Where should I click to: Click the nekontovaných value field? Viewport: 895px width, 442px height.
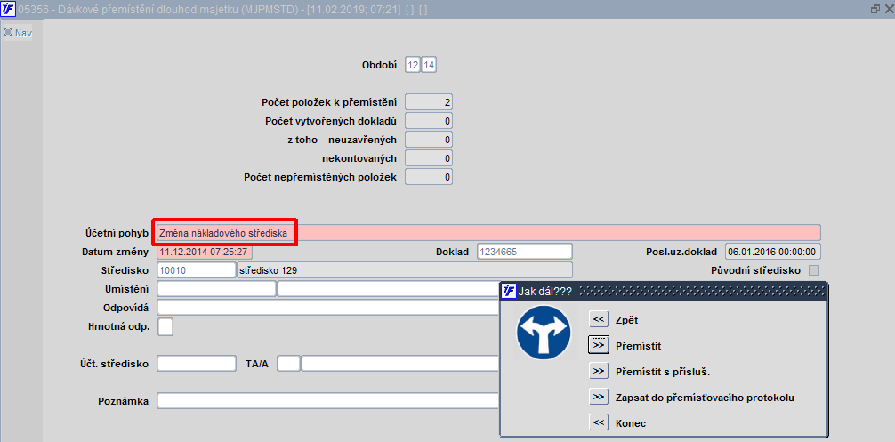(x=429, y=158)
